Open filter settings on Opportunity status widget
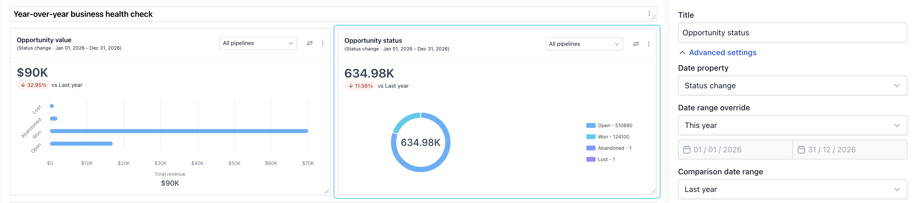913x203 pixels. 636,44
